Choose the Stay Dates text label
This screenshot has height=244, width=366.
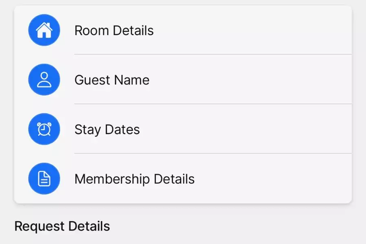point(107,130)
